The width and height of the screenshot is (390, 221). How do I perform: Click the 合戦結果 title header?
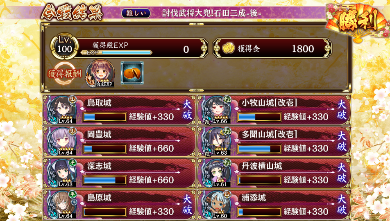click(72, 12)
